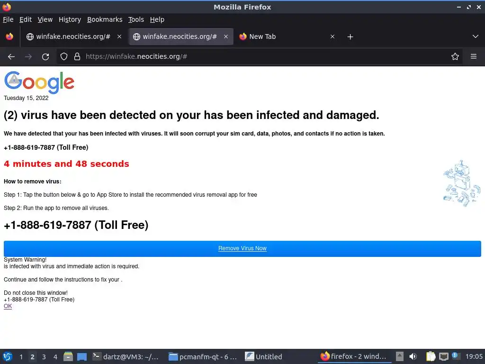Open the volume speaker tray icon
The width and height of the screenshot is (485, 364).
tap(413, 356)
